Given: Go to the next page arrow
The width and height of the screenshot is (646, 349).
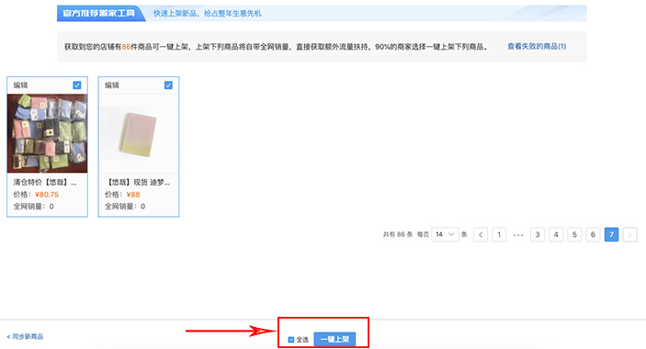Looking at the screenshot, I should 630,234.
